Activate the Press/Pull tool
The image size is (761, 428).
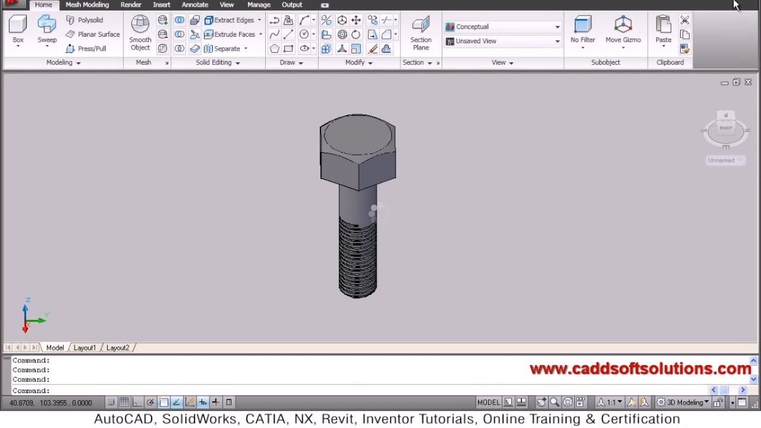(x=86, y=49)
